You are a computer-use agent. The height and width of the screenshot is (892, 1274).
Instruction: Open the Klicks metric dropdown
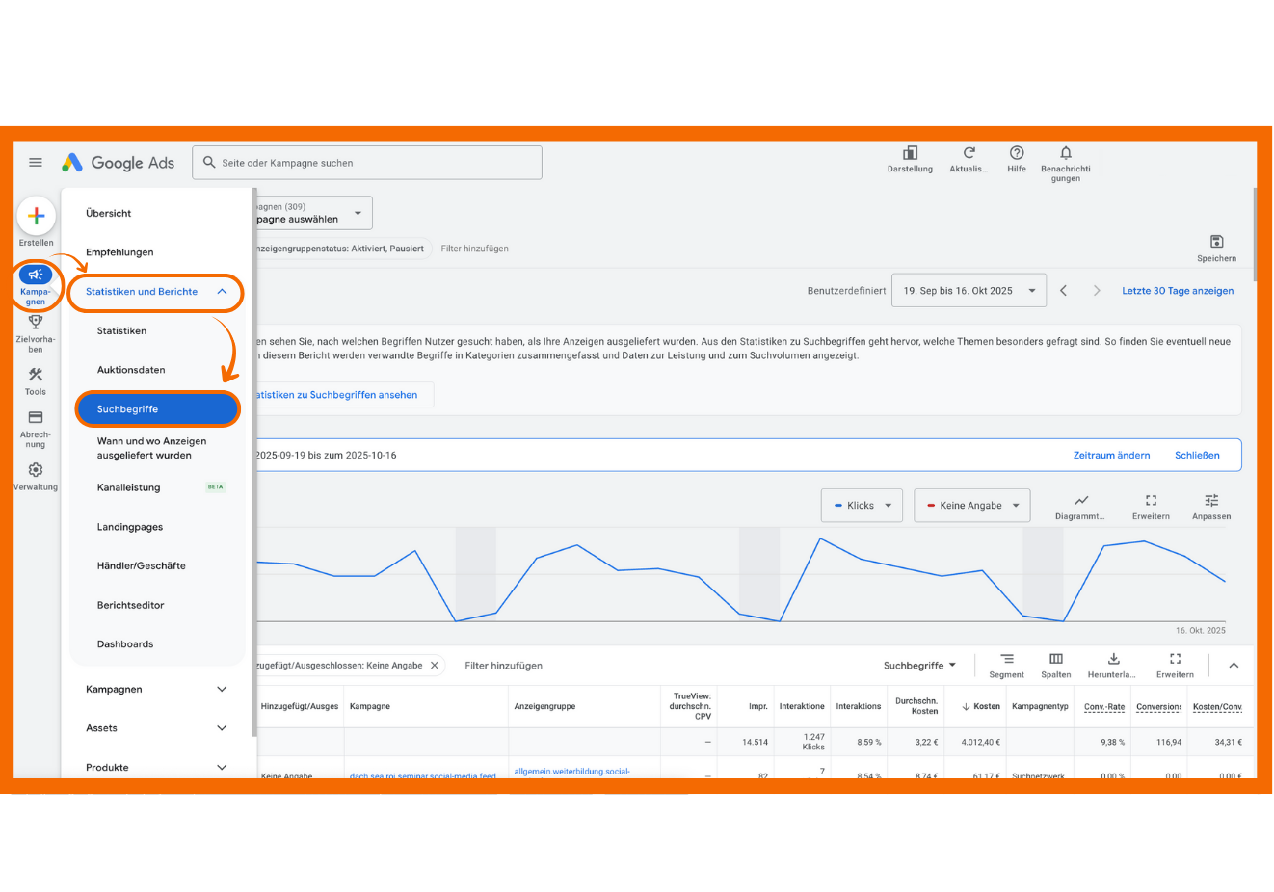click(x=863, y=506)
